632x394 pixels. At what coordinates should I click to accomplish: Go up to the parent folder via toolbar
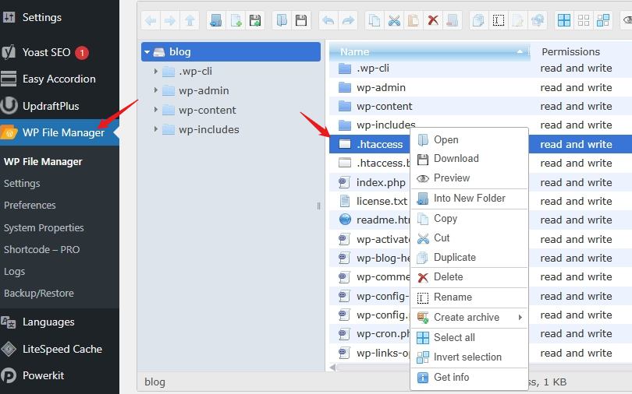(190, 20)
